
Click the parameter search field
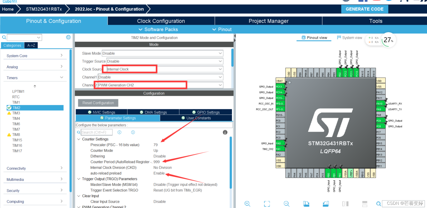97,132
